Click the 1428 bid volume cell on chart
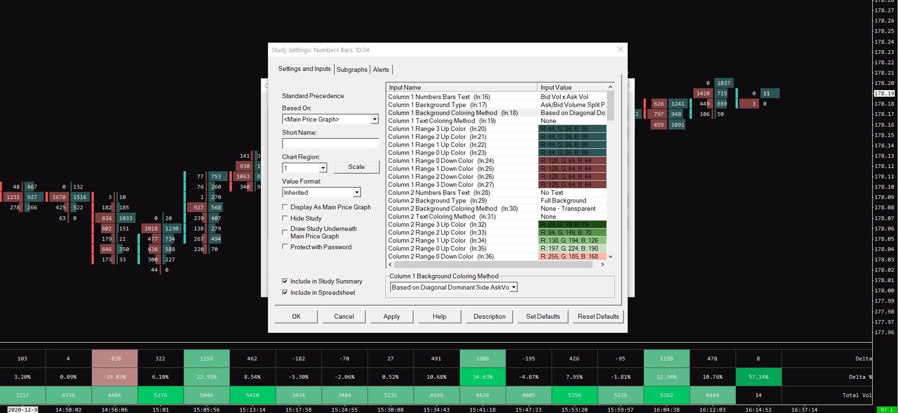898x413 pixels. [x=703, y=93]
